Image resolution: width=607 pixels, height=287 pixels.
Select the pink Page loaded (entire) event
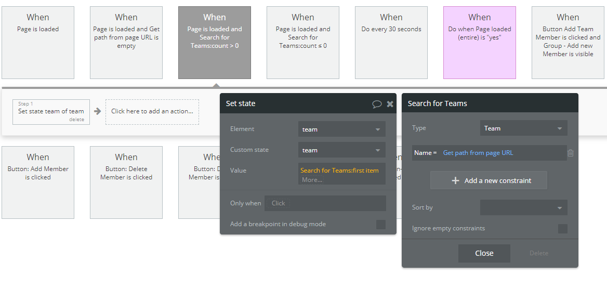(480, 43)
